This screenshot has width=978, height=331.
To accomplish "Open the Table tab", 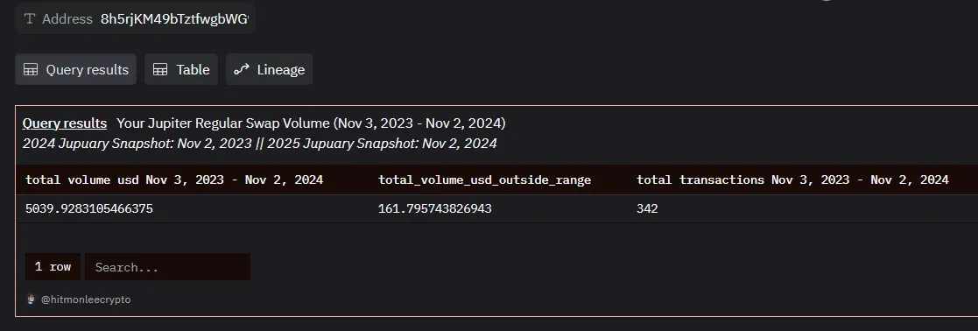I will coord(181,69).
